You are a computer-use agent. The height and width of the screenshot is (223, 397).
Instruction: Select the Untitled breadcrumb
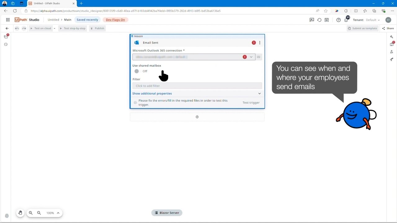(x=53, y=20)
